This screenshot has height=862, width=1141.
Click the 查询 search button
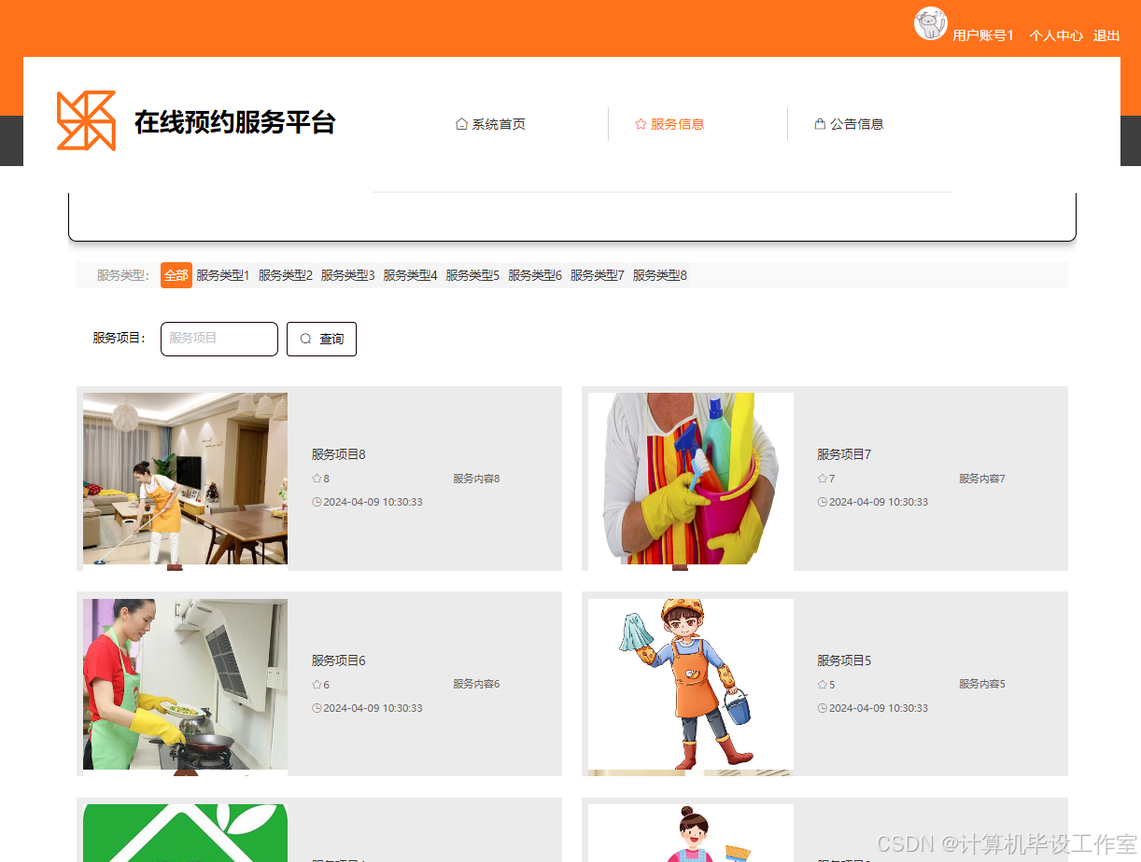point(321,339)
